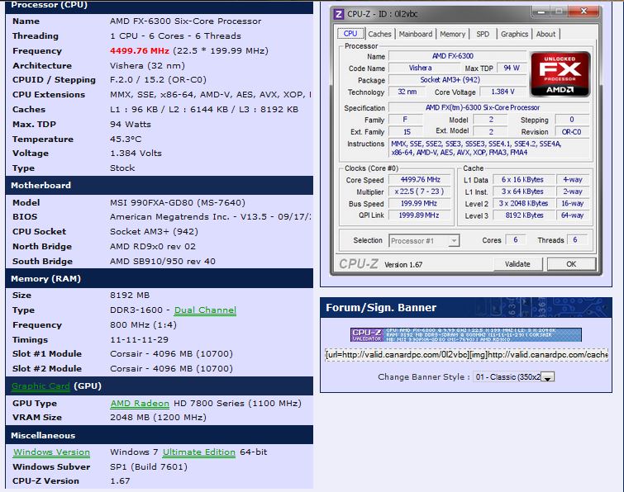This screenshot has height=492, width=624.
Task: Switch to the Caches tab
Action: [379, 34]
